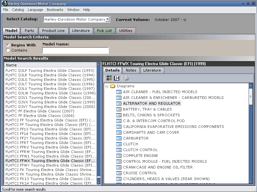Collapse the Diagrams tree node

point(106,86)
